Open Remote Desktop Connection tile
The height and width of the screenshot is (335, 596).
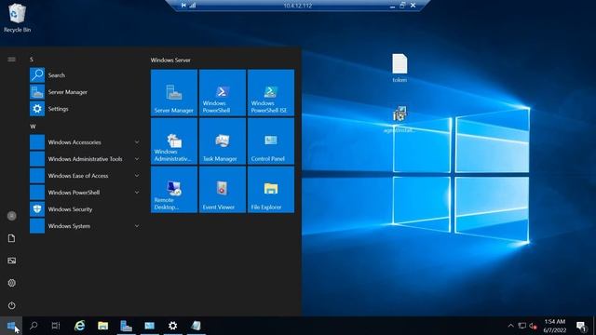pos(174,190)
